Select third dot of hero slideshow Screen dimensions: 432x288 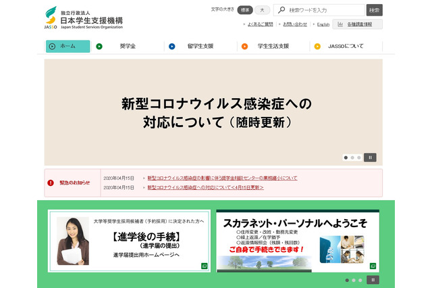(358, 158)
